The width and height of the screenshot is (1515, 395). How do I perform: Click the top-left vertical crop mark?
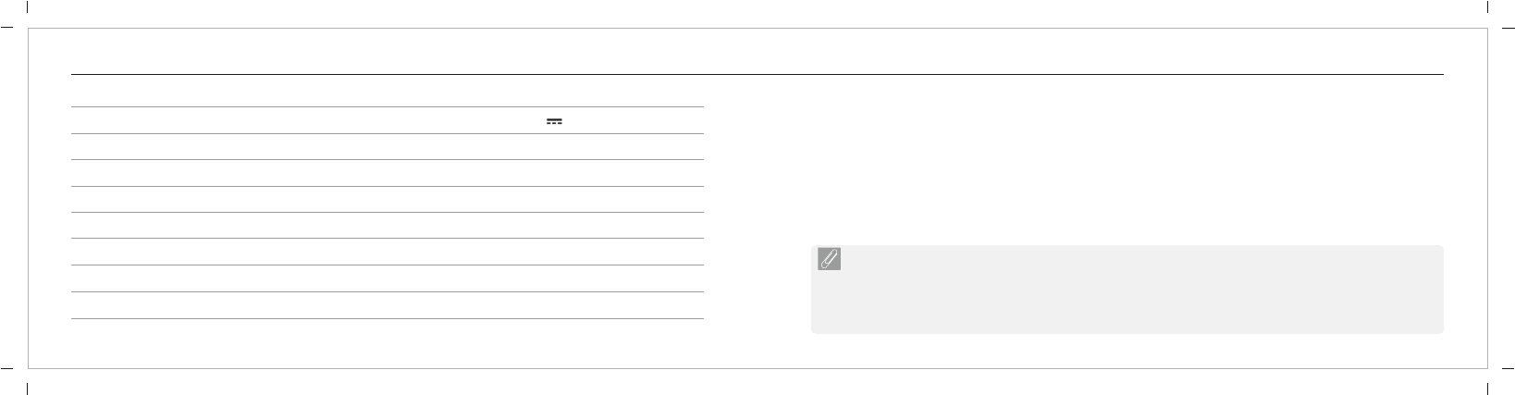coord(29,6)
